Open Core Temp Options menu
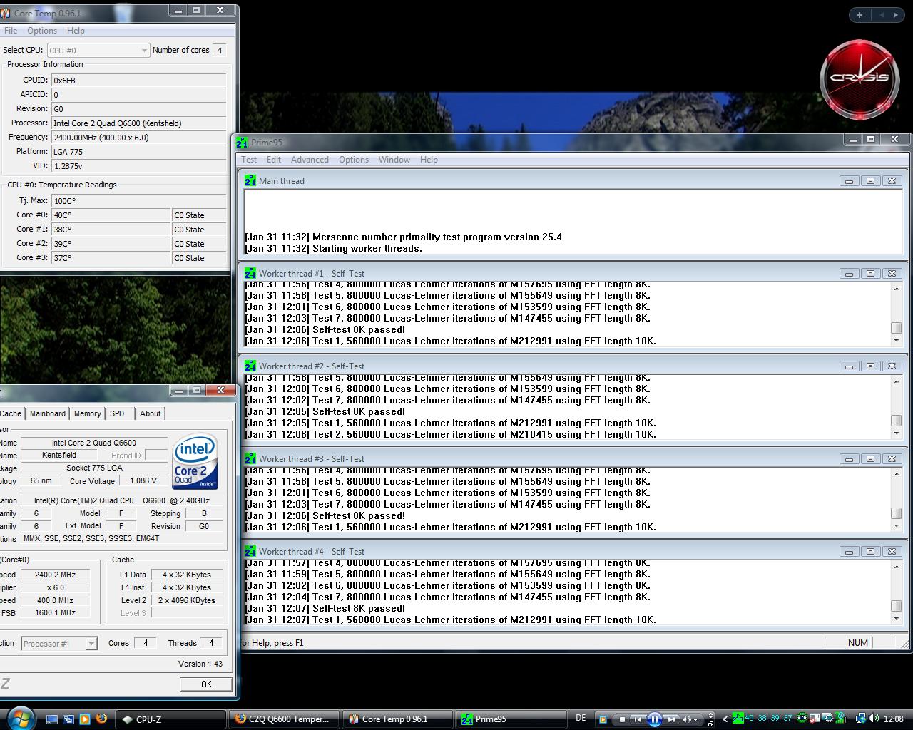Viewport: 913px width, 730px height. (42, 31)
